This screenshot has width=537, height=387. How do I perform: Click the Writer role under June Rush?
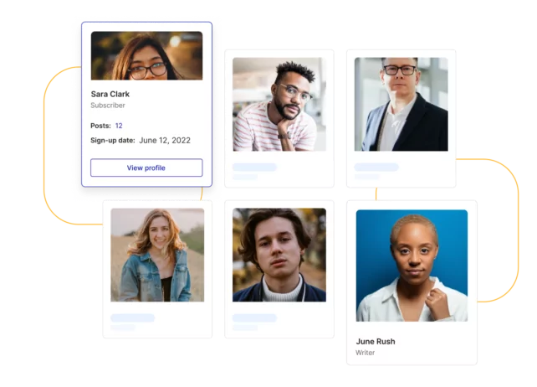point(365,353)
